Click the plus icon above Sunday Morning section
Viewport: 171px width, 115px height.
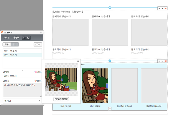click(x=110, y=8)
